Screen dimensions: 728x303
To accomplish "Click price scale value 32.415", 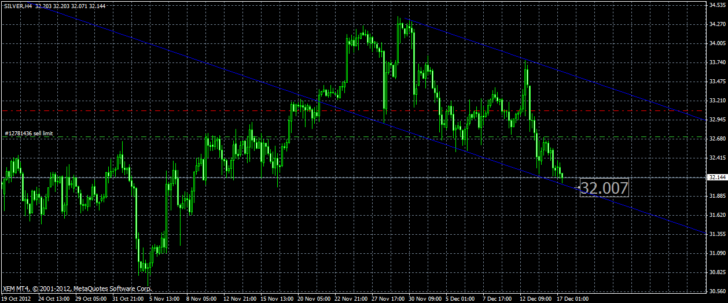I will coord(718,157).
